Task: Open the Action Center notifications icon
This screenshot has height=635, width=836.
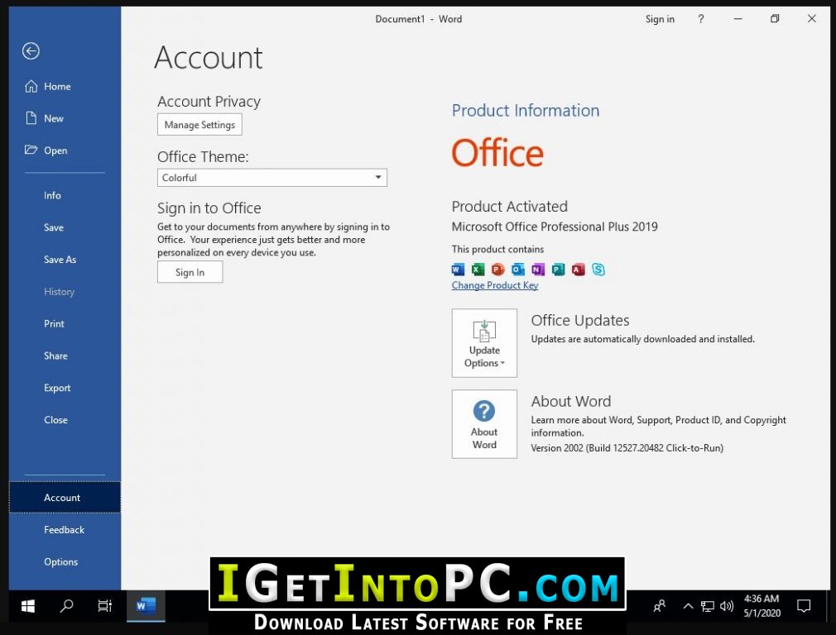Action: pos(804,606)
